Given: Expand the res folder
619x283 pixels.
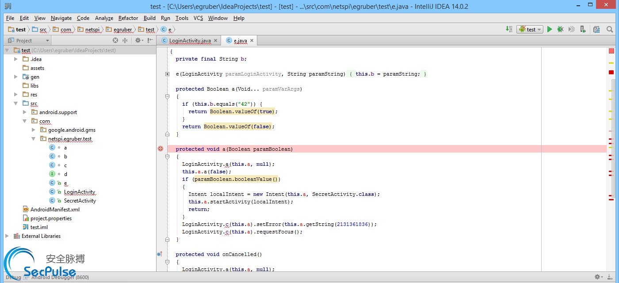Looking at the screenshot, I should 16,95.
